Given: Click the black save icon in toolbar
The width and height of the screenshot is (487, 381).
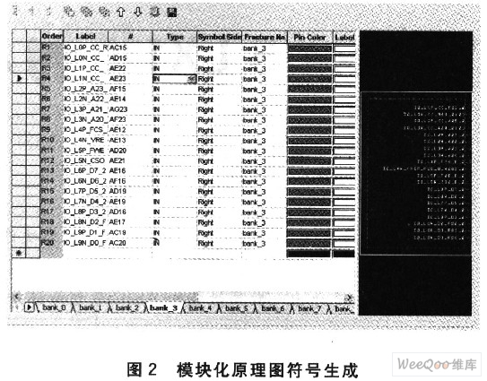Looking at the screenshot, I should 172,13.
